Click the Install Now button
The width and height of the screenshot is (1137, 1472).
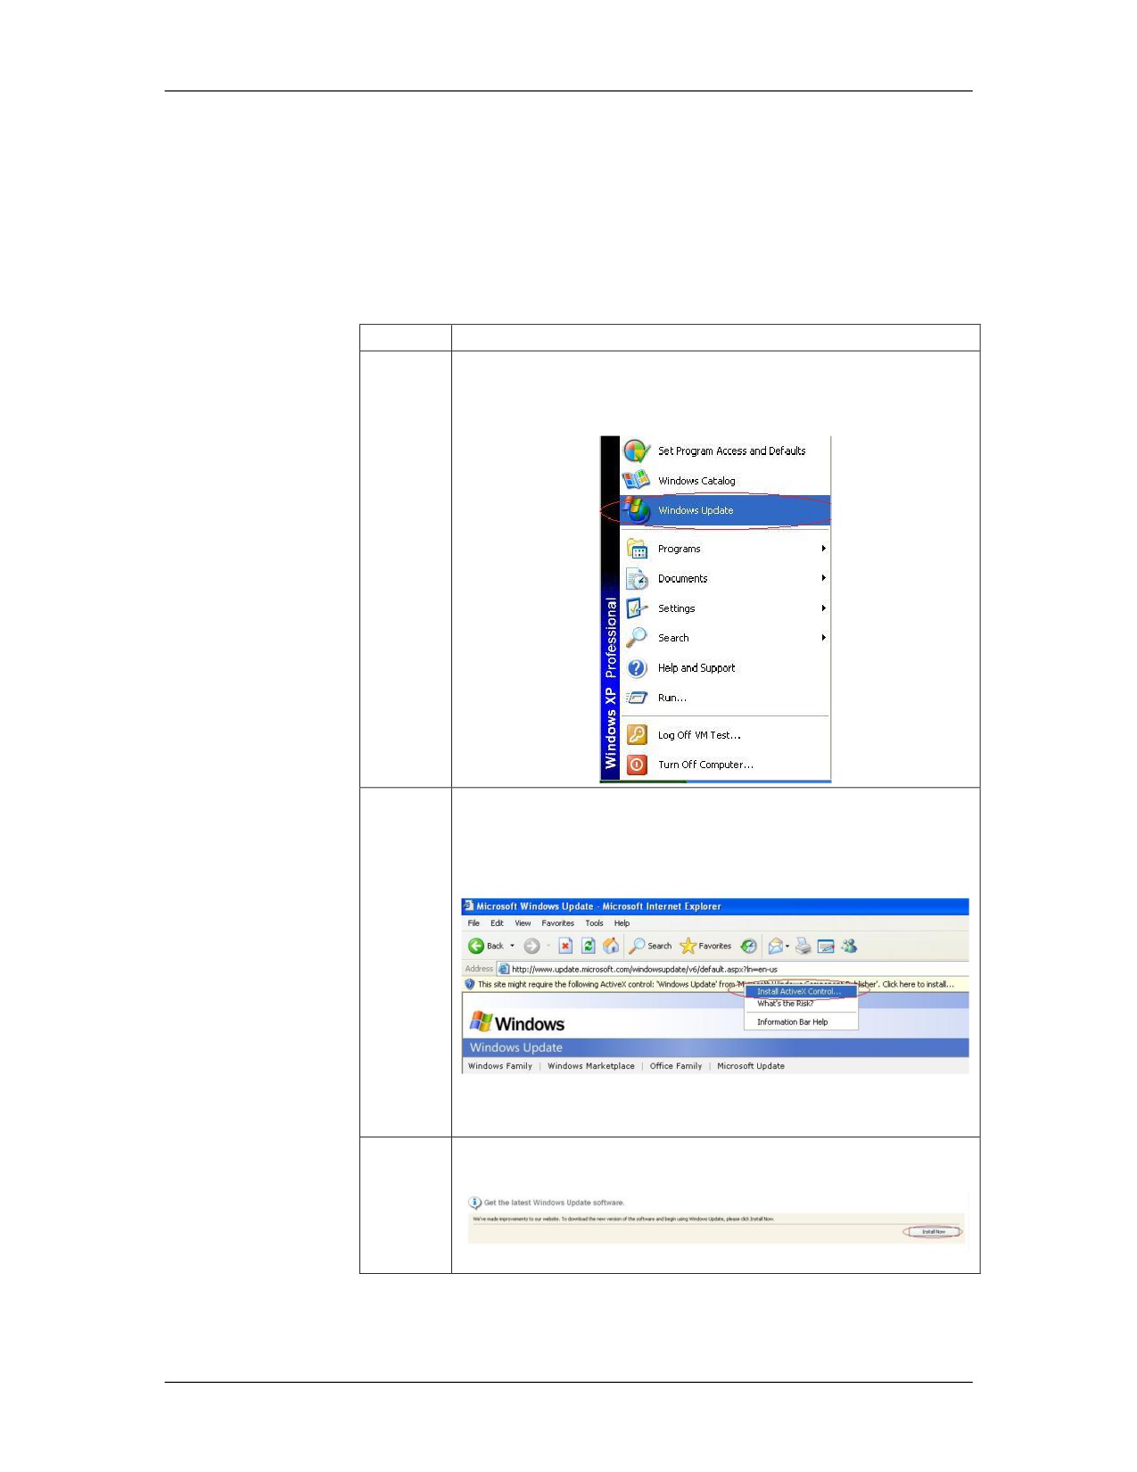click(933, 1232)
